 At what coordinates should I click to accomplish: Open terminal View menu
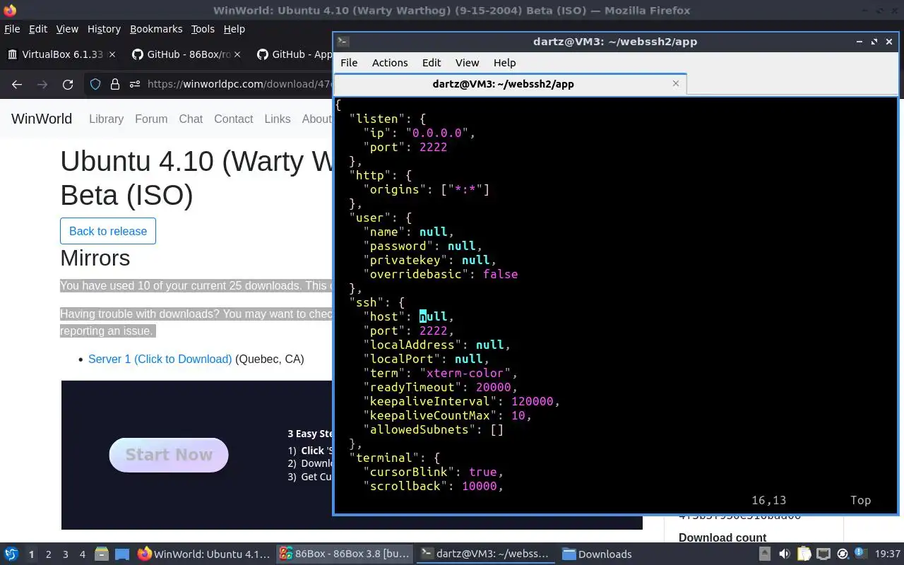tap(467, 62)
